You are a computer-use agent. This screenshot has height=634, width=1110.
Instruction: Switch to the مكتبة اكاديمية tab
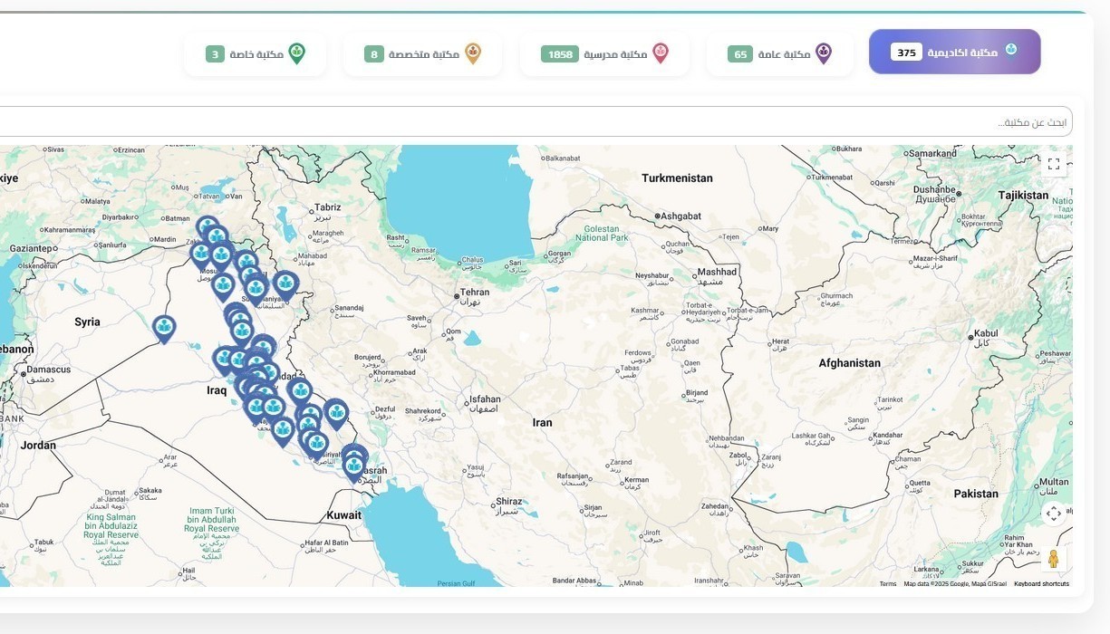(954, 53)
